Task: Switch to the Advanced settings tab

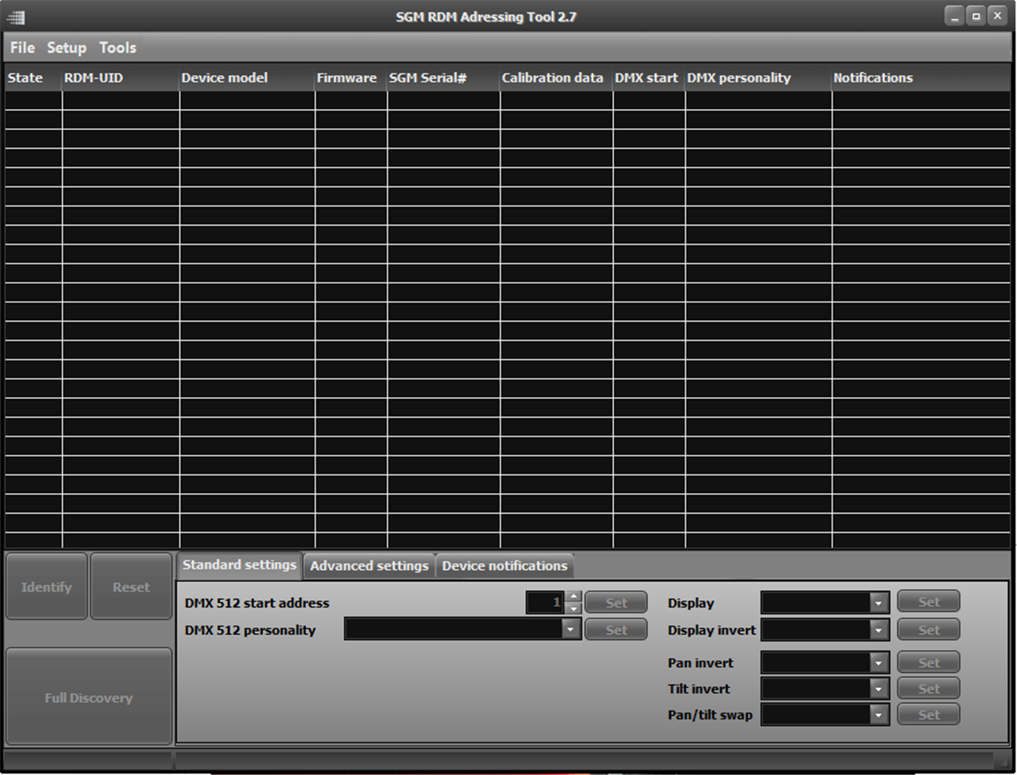Action: click(x=369, y=565)
